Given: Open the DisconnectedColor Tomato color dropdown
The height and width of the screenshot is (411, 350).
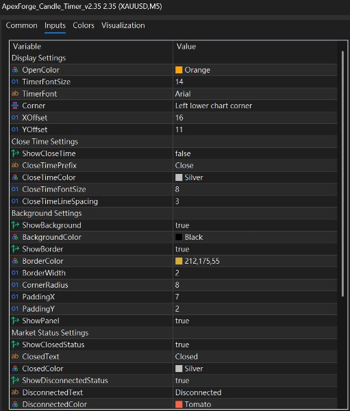Looking at the screenshot, I should point(255,404).
